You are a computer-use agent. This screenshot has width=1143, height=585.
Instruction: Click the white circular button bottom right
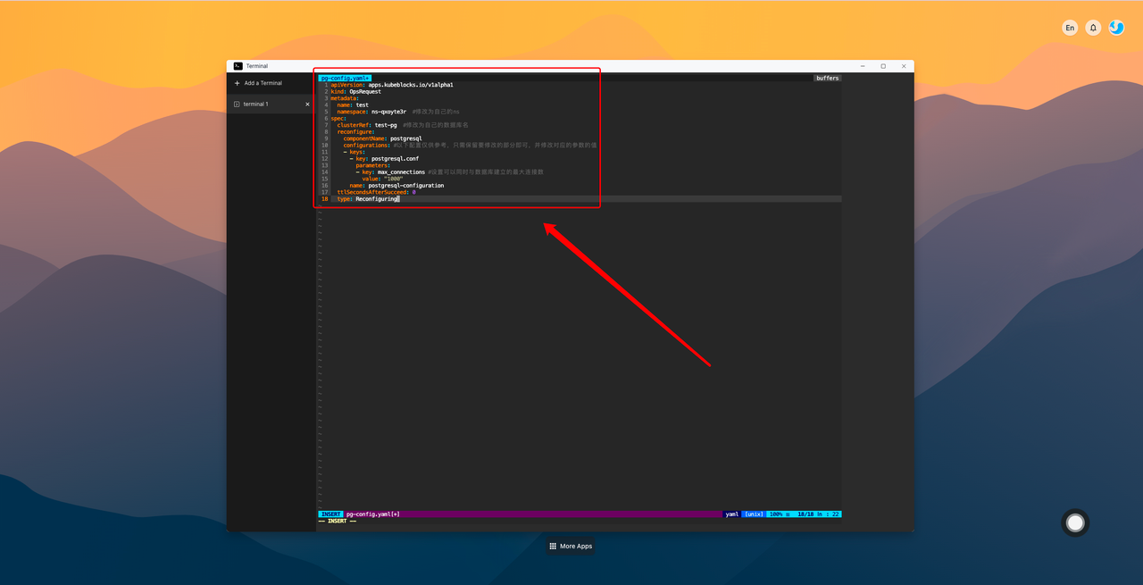pyautogui.click(x=1075, y=522)
